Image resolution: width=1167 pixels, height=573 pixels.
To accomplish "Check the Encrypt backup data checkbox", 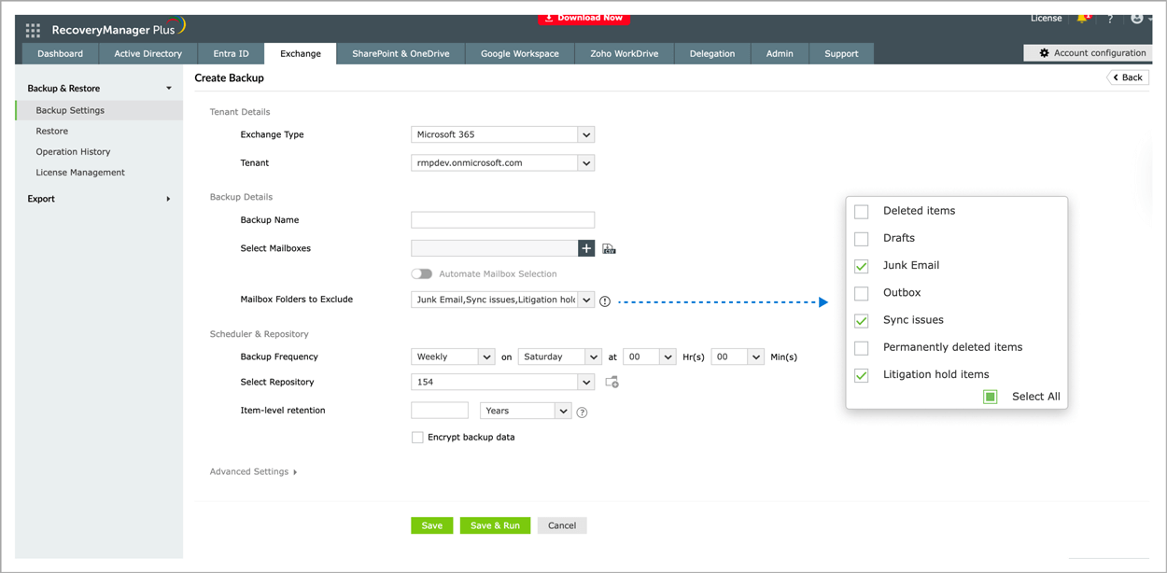I will tap(417, 438).
